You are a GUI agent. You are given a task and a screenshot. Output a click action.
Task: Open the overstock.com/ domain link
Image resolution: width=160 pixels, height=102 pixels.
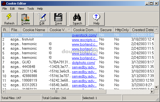click(84, 35)
